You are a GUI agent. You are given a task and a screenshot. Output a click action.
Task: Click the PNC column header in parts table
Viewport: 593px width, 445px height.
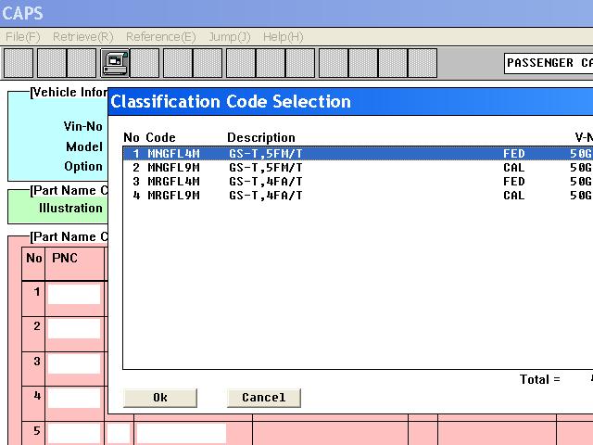pyautogui.click(x=65, y=258)
